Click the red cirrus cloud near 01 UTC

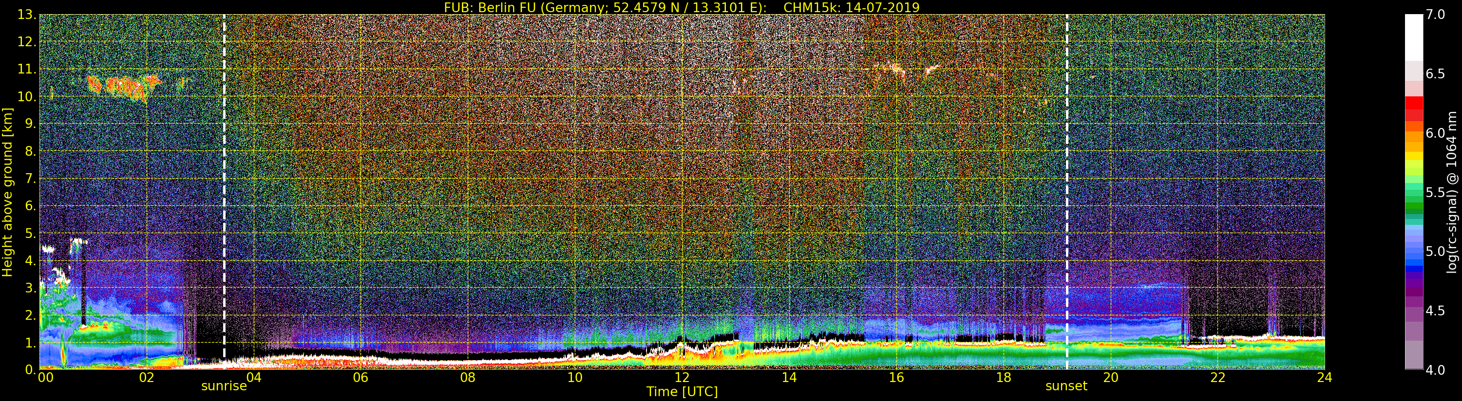(x=125, y=86)
